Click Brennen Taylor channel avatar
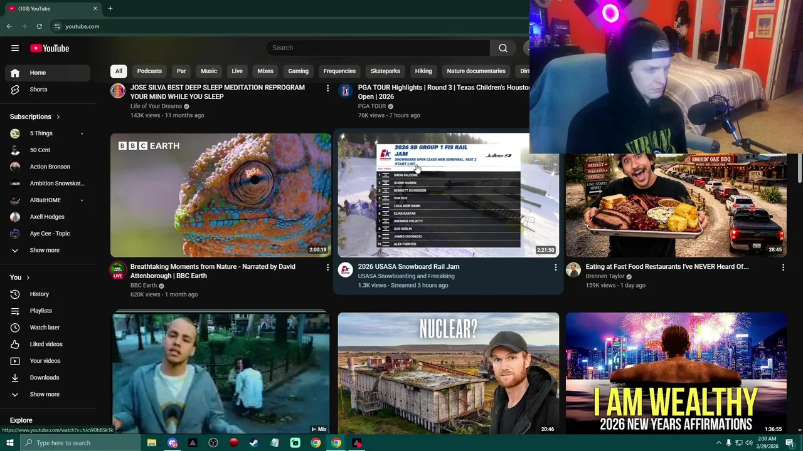 pyautogui.click(x=573, y=270)
